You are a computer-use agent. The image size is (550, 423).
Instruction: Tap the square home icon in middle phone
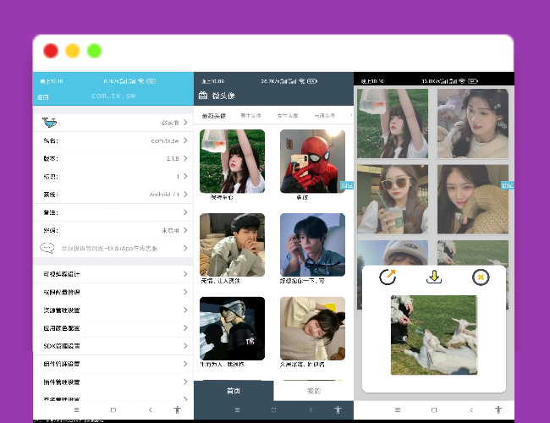273,409
